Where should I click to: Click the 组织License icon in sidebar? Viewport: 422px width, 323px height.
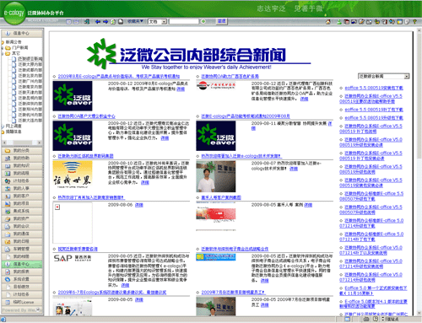tap(8, 302)
